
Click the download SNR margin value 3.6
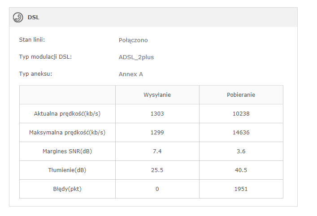(x=241, y=151)
